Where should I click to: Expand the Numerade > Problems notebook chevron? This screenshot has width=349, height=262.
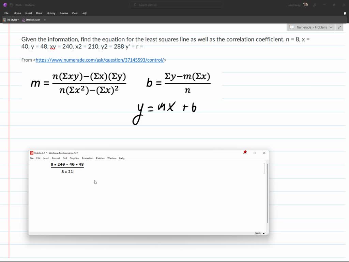(x=330, y=27)
